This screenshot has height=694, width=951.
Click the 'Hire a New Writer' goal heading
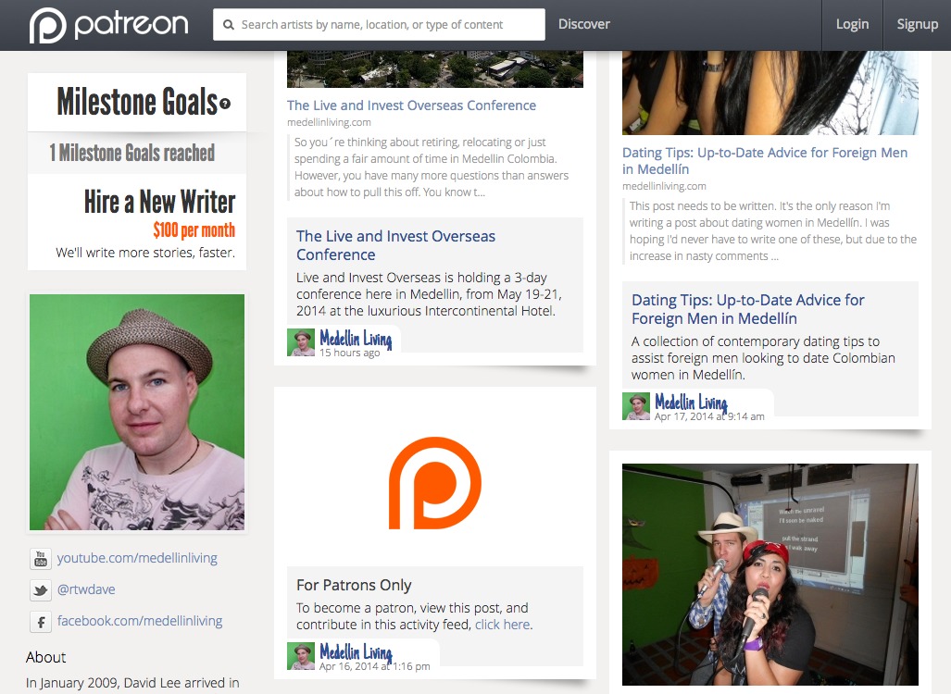pos(159,202)
